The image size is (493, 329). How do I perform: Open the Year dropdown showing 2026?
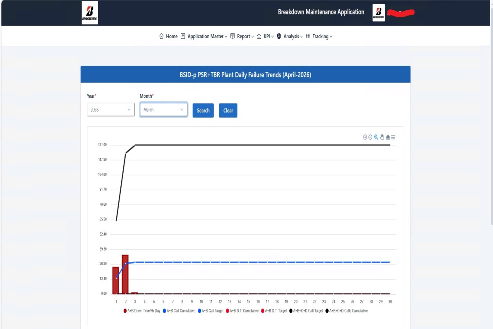111,110
